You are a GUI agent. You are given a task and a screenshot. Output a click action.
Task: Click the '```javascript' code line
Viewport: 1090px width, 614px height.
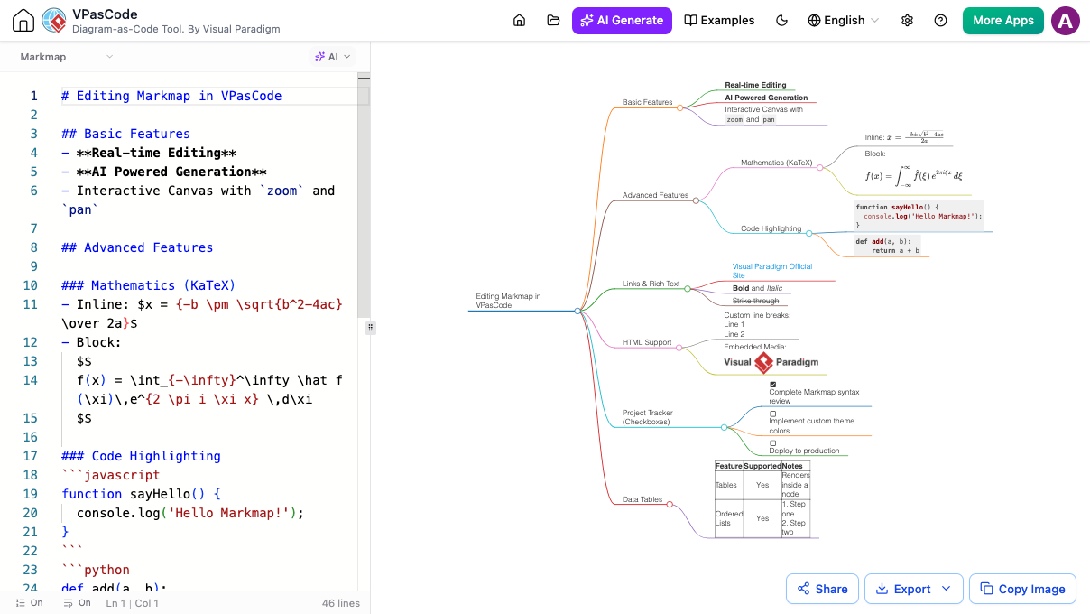click(x=110, y=475)
